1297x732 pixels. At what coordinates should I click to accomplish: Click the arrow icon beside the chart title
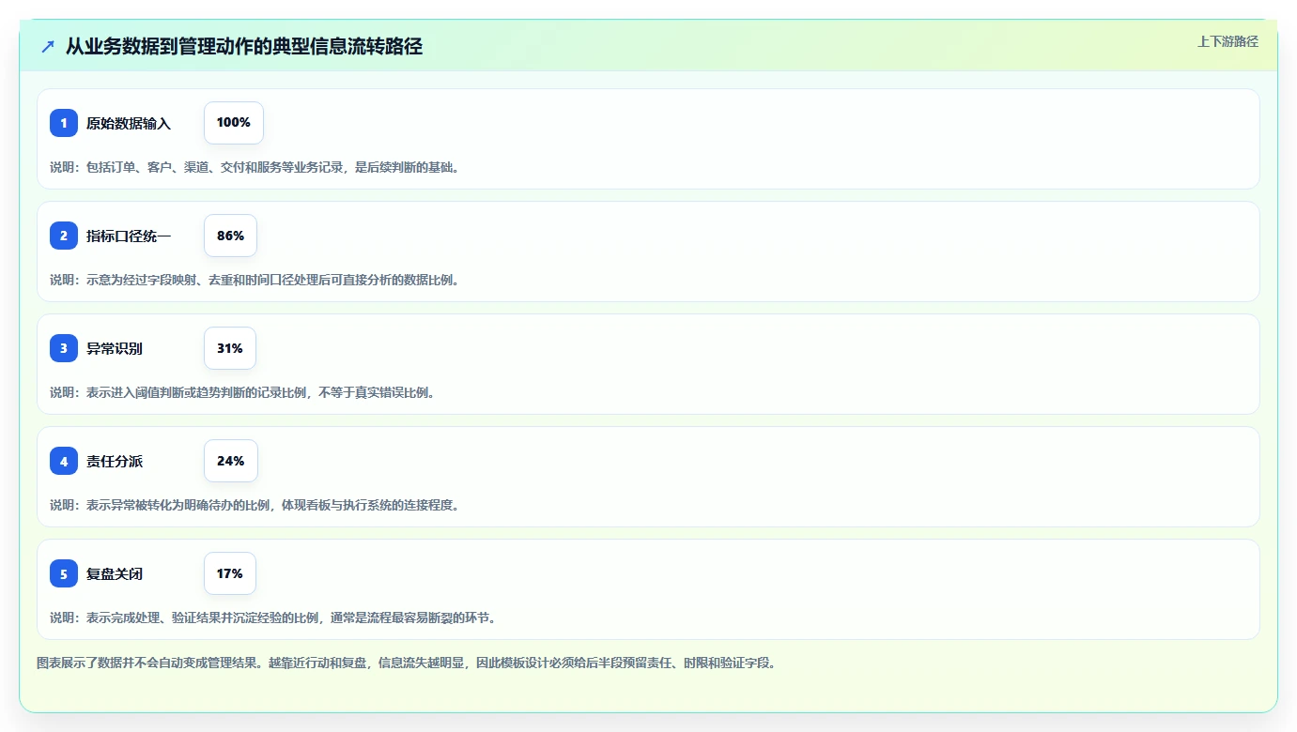click(x=48, y=46)
